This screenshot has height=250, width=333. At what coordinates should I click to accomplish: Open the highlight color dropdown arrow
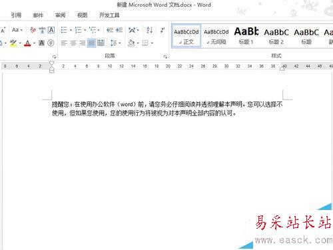click(x=20, y=43)
